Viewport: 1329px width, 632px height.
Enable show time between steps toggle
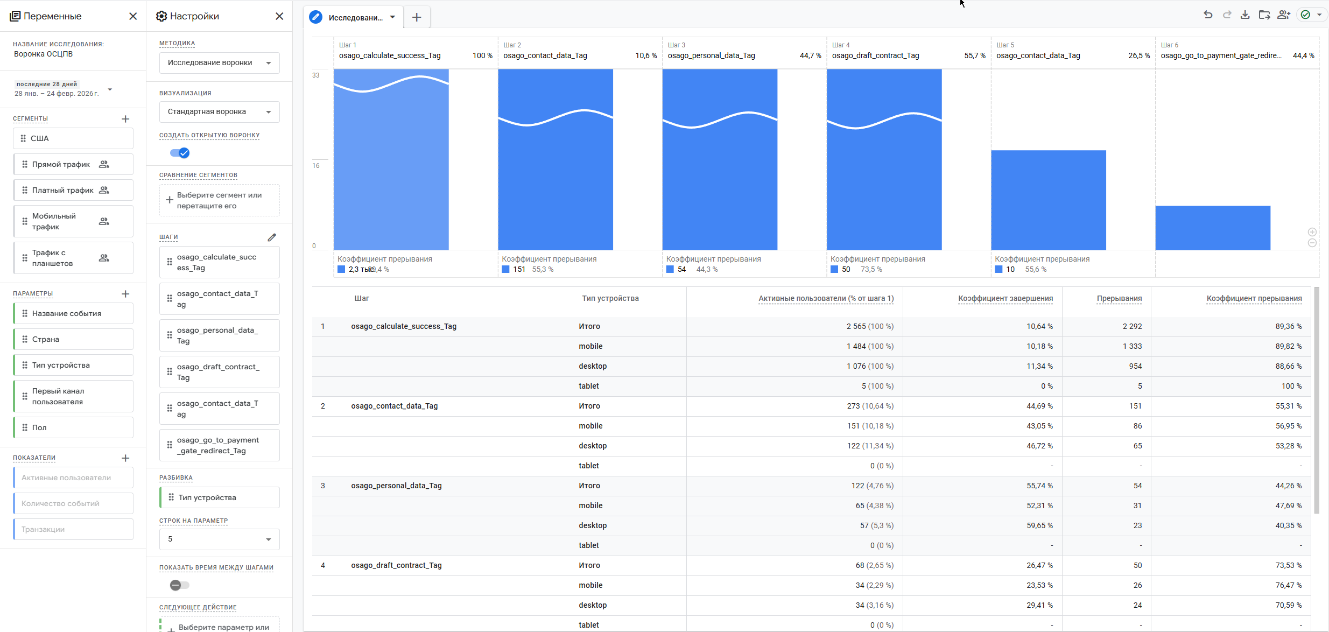[x=180, y=585]
